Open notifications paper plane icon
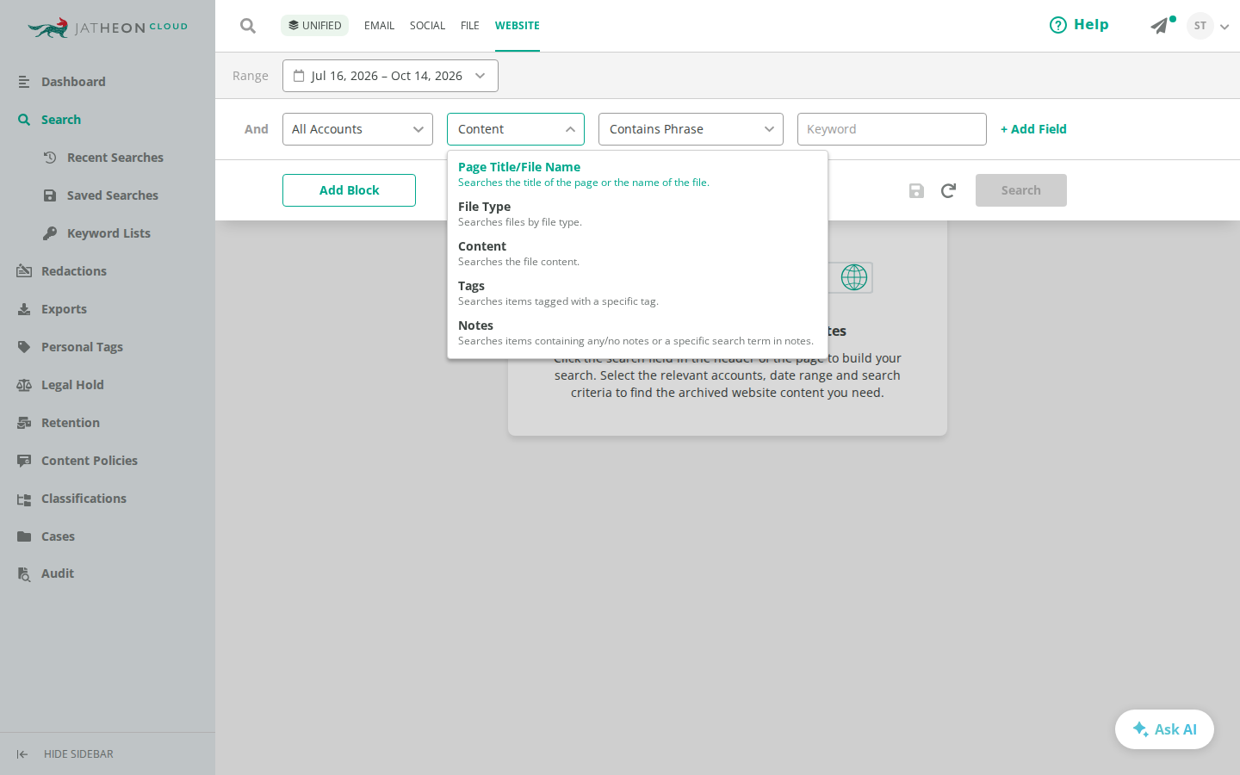This screenshot has width=1240, height=775. pyautogui.click(x=1160, y=26)
